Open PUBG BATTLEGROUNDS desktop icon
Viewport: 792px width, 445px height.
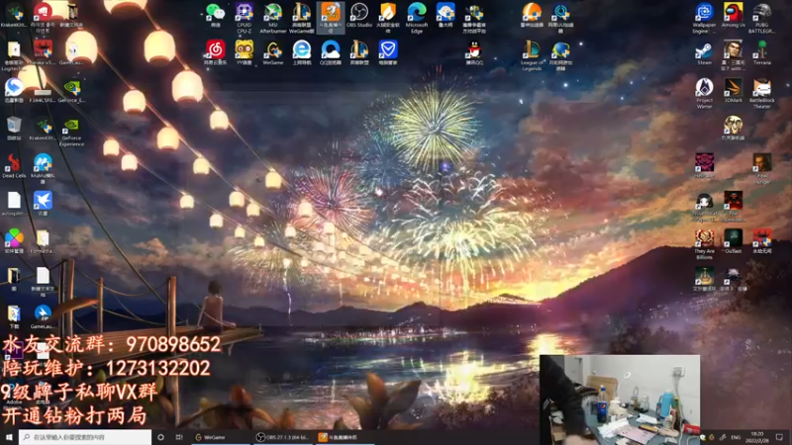(x=761, y=18)
